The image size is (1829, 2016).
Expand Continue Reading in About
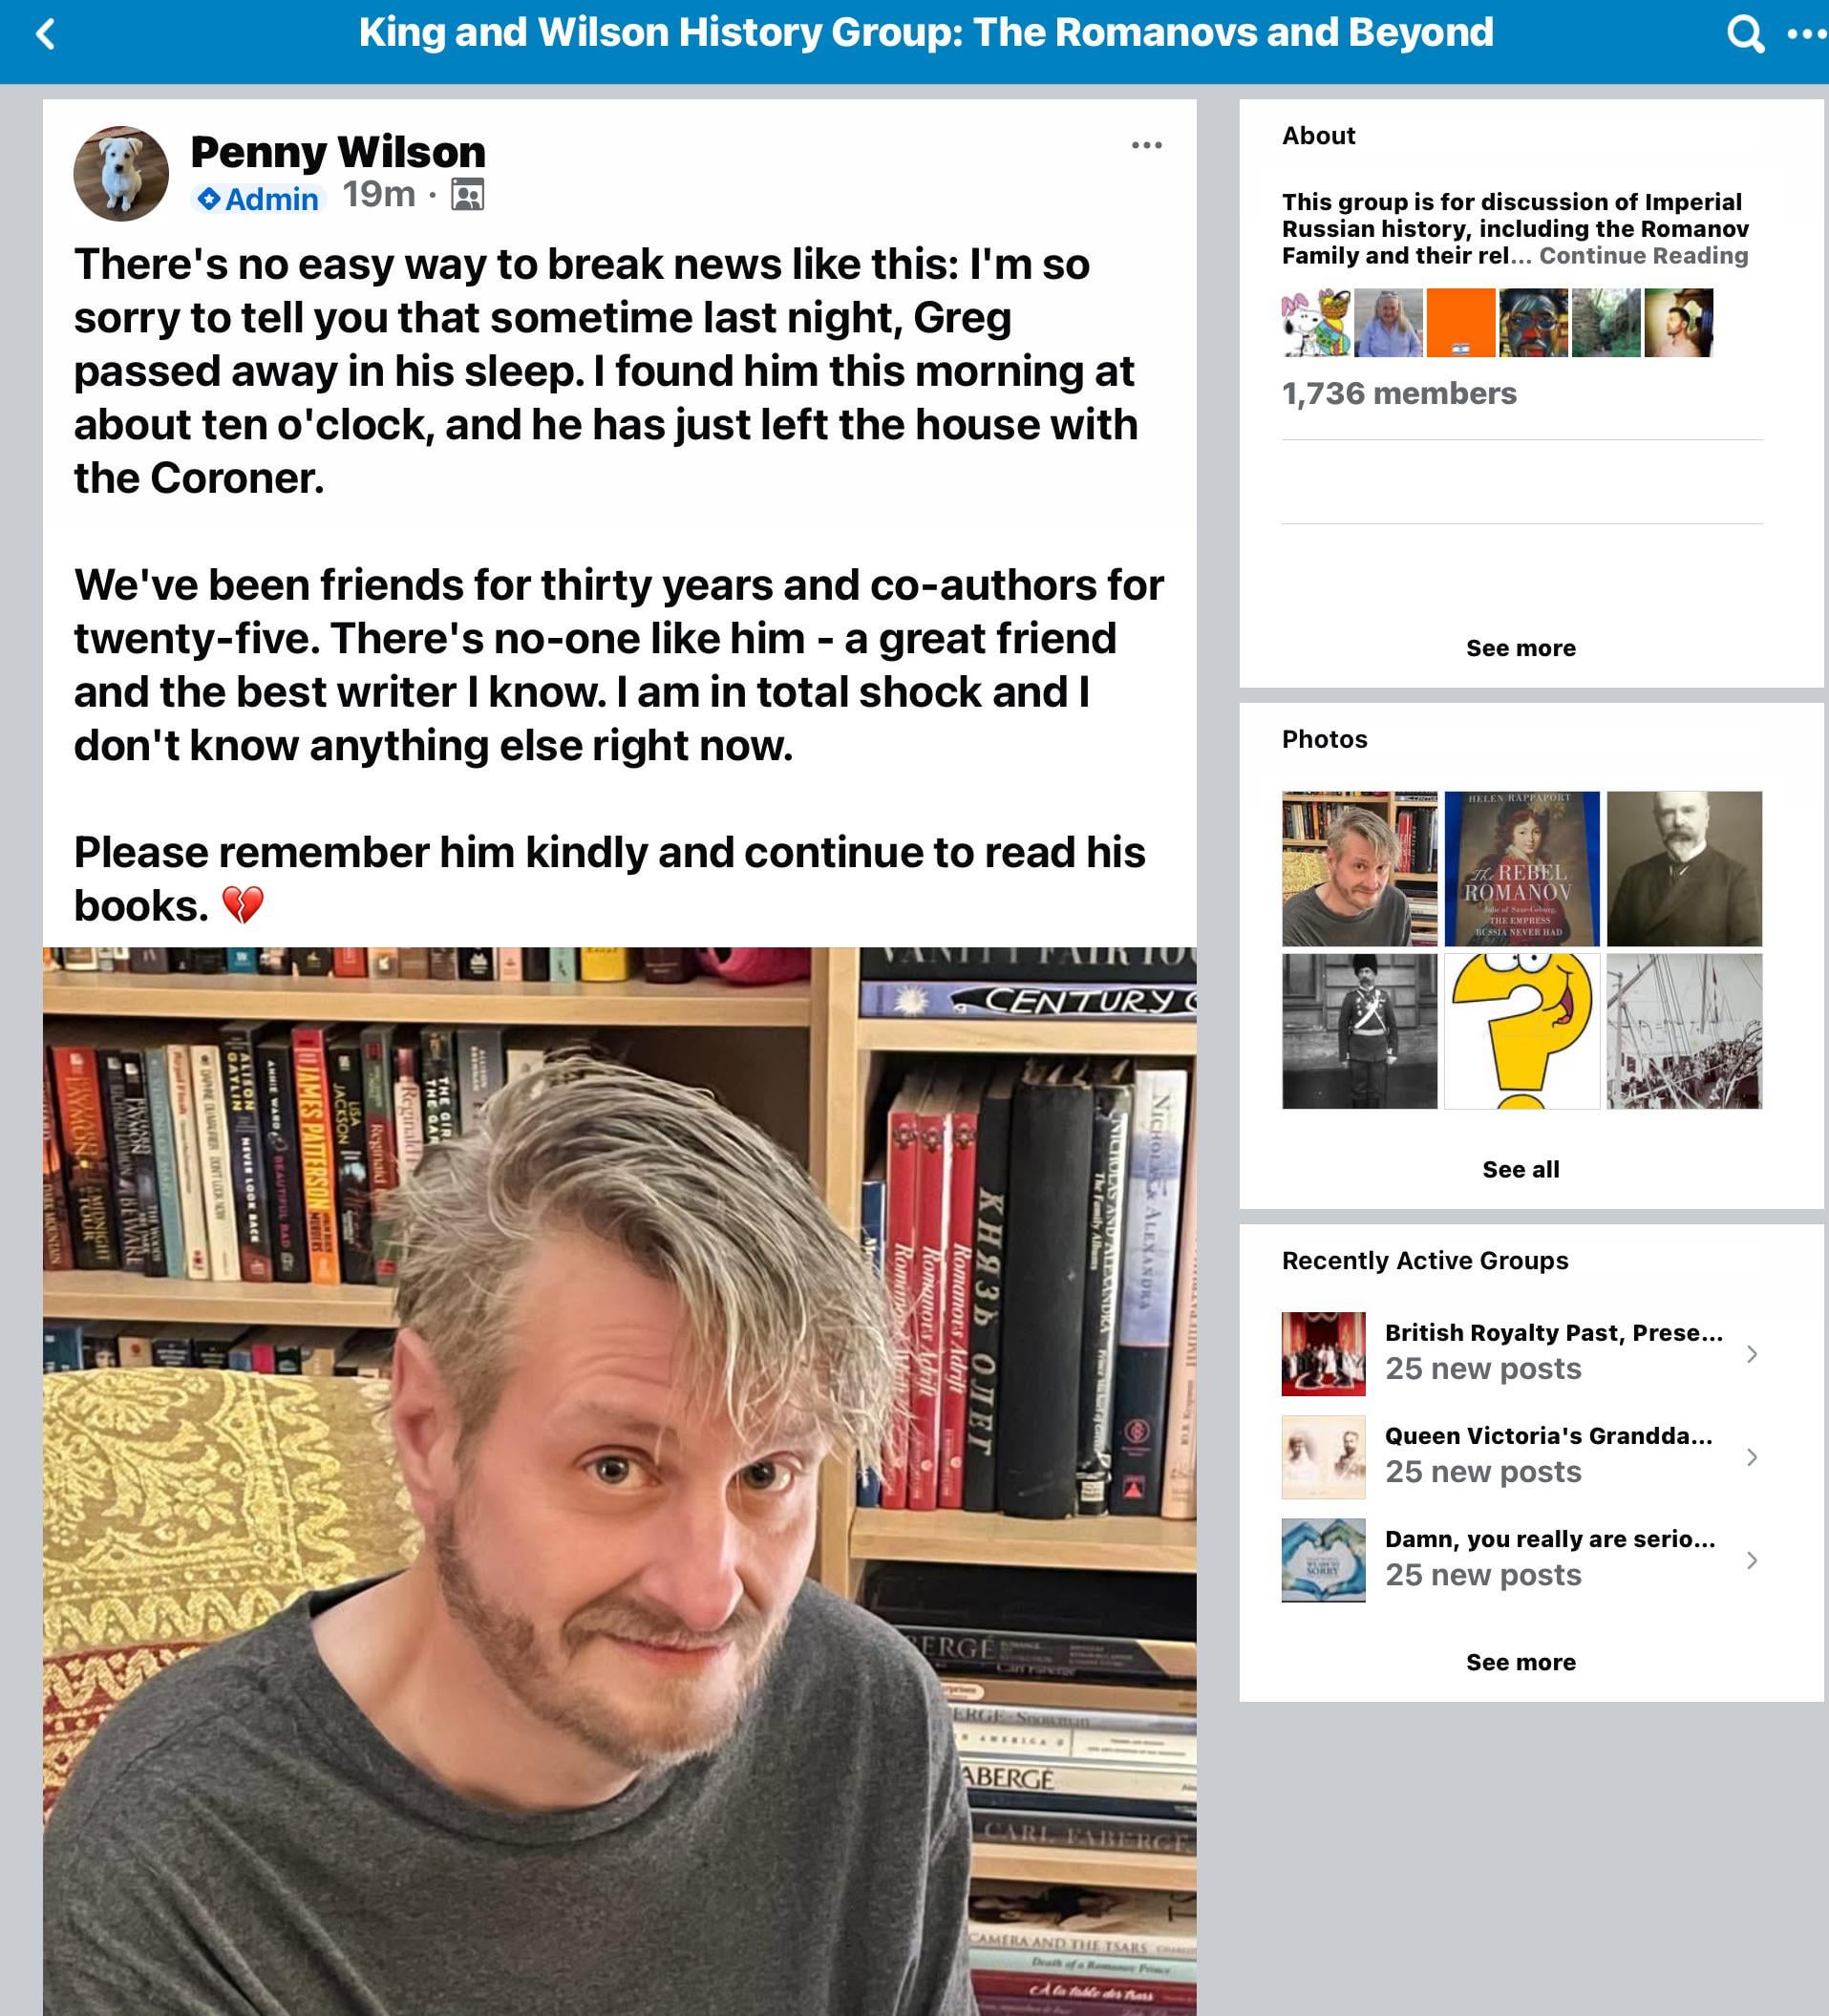[1643, 256]
